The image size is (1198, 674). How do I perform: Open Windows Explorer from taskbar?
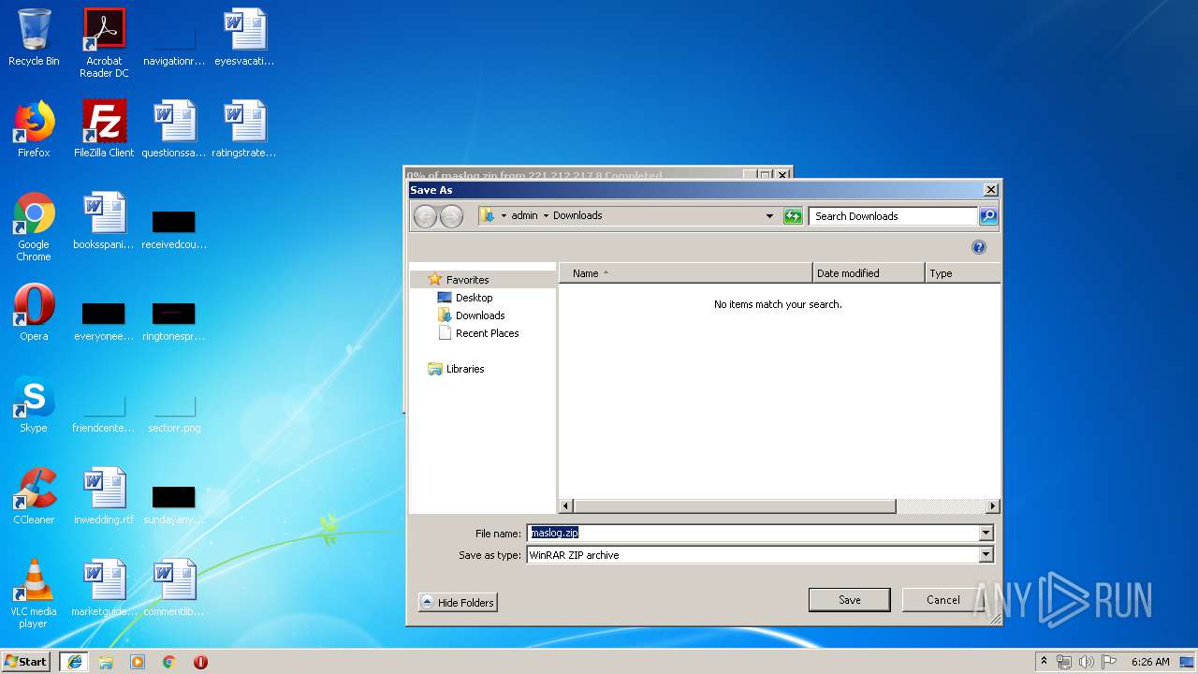pos(106,662)
